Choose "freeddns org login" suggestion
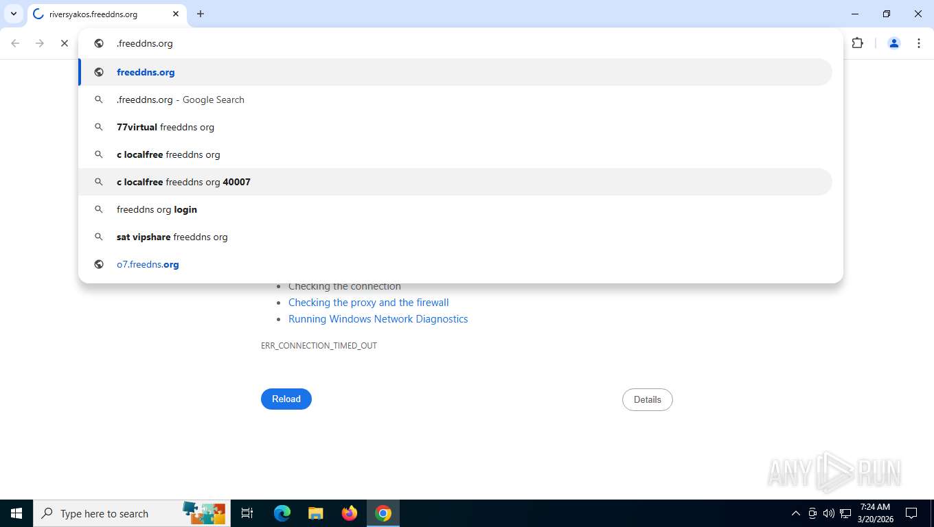 [x=455, y=209]
